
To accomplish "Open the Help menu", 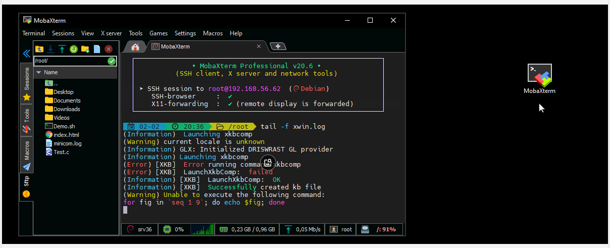I will pyautogui.click(x=236, y=33).
